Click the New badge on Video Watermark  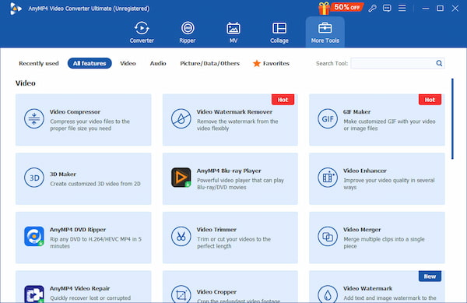pyautogui.click(x=430, y=277)
